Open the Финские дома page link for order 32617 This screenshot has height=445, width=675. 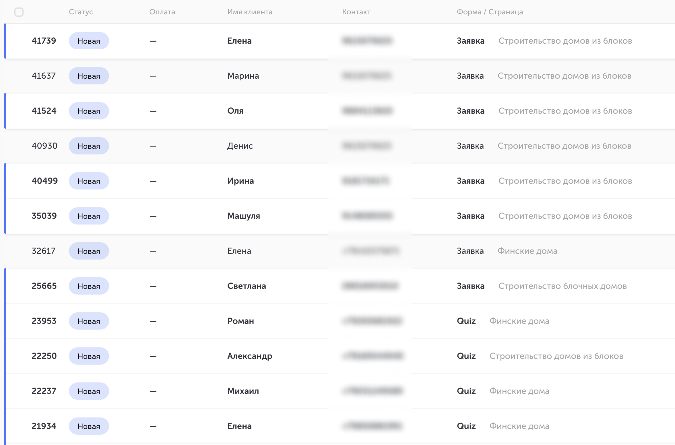point(527,251)
